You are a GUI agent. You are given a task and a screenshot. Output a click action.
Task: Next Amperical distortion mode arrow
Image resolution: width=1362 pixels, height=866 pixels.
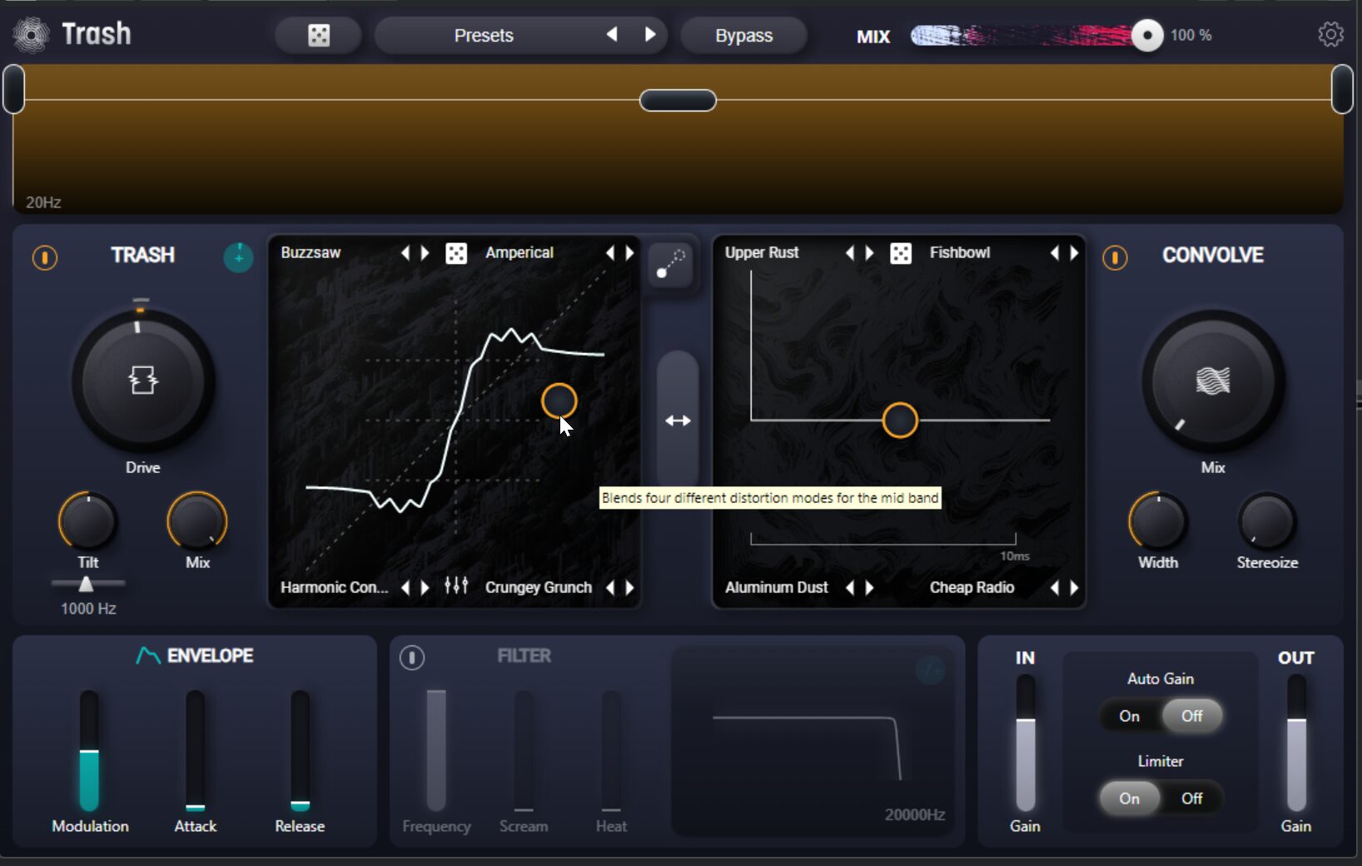click(x=630, y=252)
